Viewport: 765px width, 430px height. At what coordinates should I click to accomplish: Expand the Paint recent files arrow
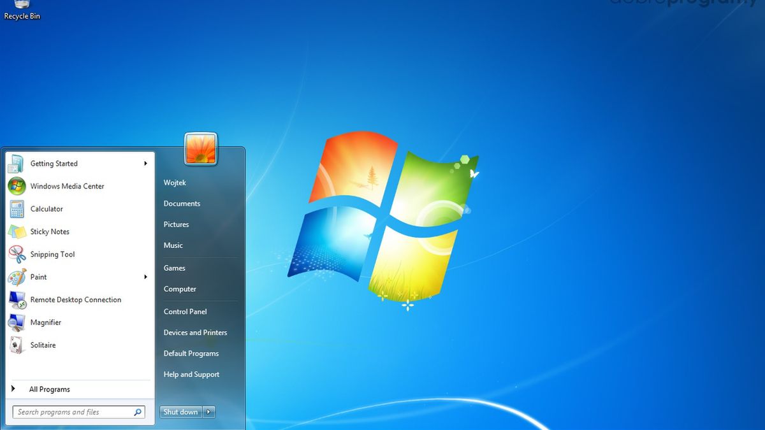pyautogui.click(x=145, y=277)
